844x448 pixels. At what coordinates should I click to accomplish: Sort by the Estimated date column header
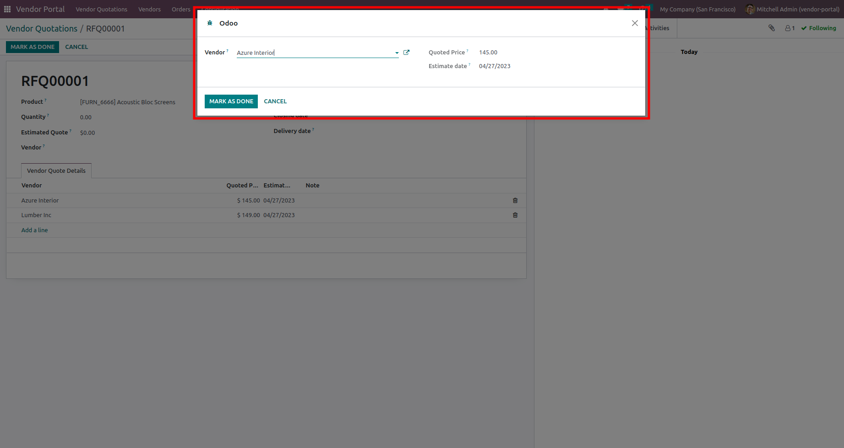[x=277, y=186]
